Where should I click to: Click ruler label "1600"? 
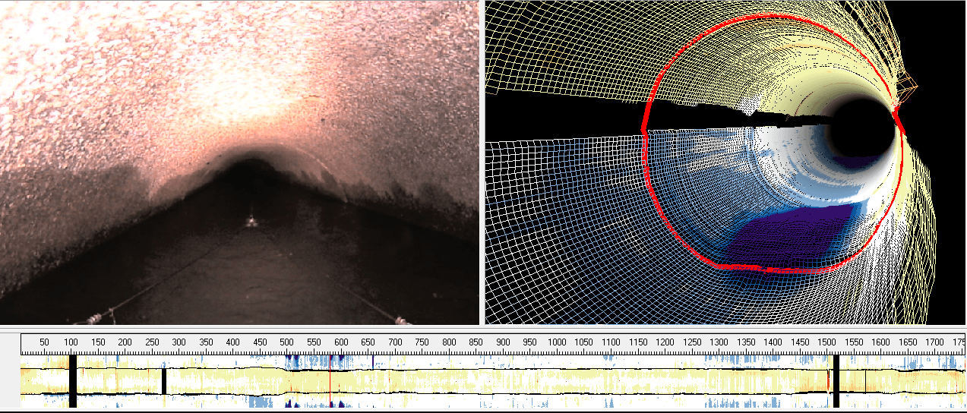880,343
